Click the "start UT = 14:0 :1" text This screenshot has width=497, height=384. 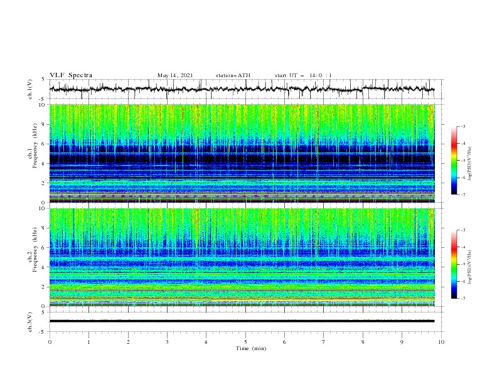303,75
